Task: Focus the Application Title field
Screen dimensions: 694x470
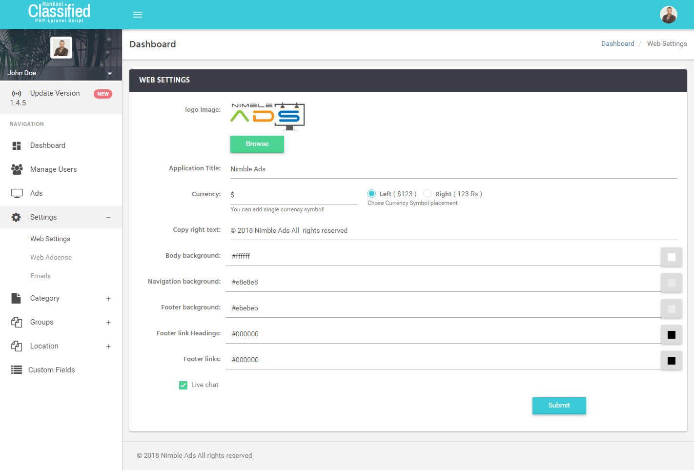Action: click(453, 169)
